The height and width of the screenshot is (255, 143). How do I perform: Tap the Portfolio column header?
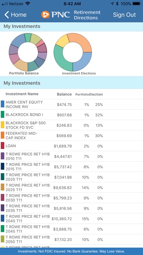[x=82, y=95]
